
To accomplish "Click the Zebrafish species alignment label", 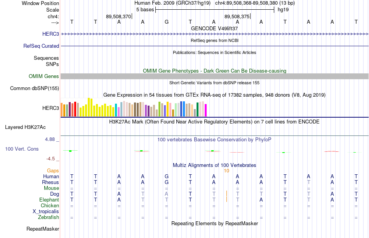I will (49, 217).
